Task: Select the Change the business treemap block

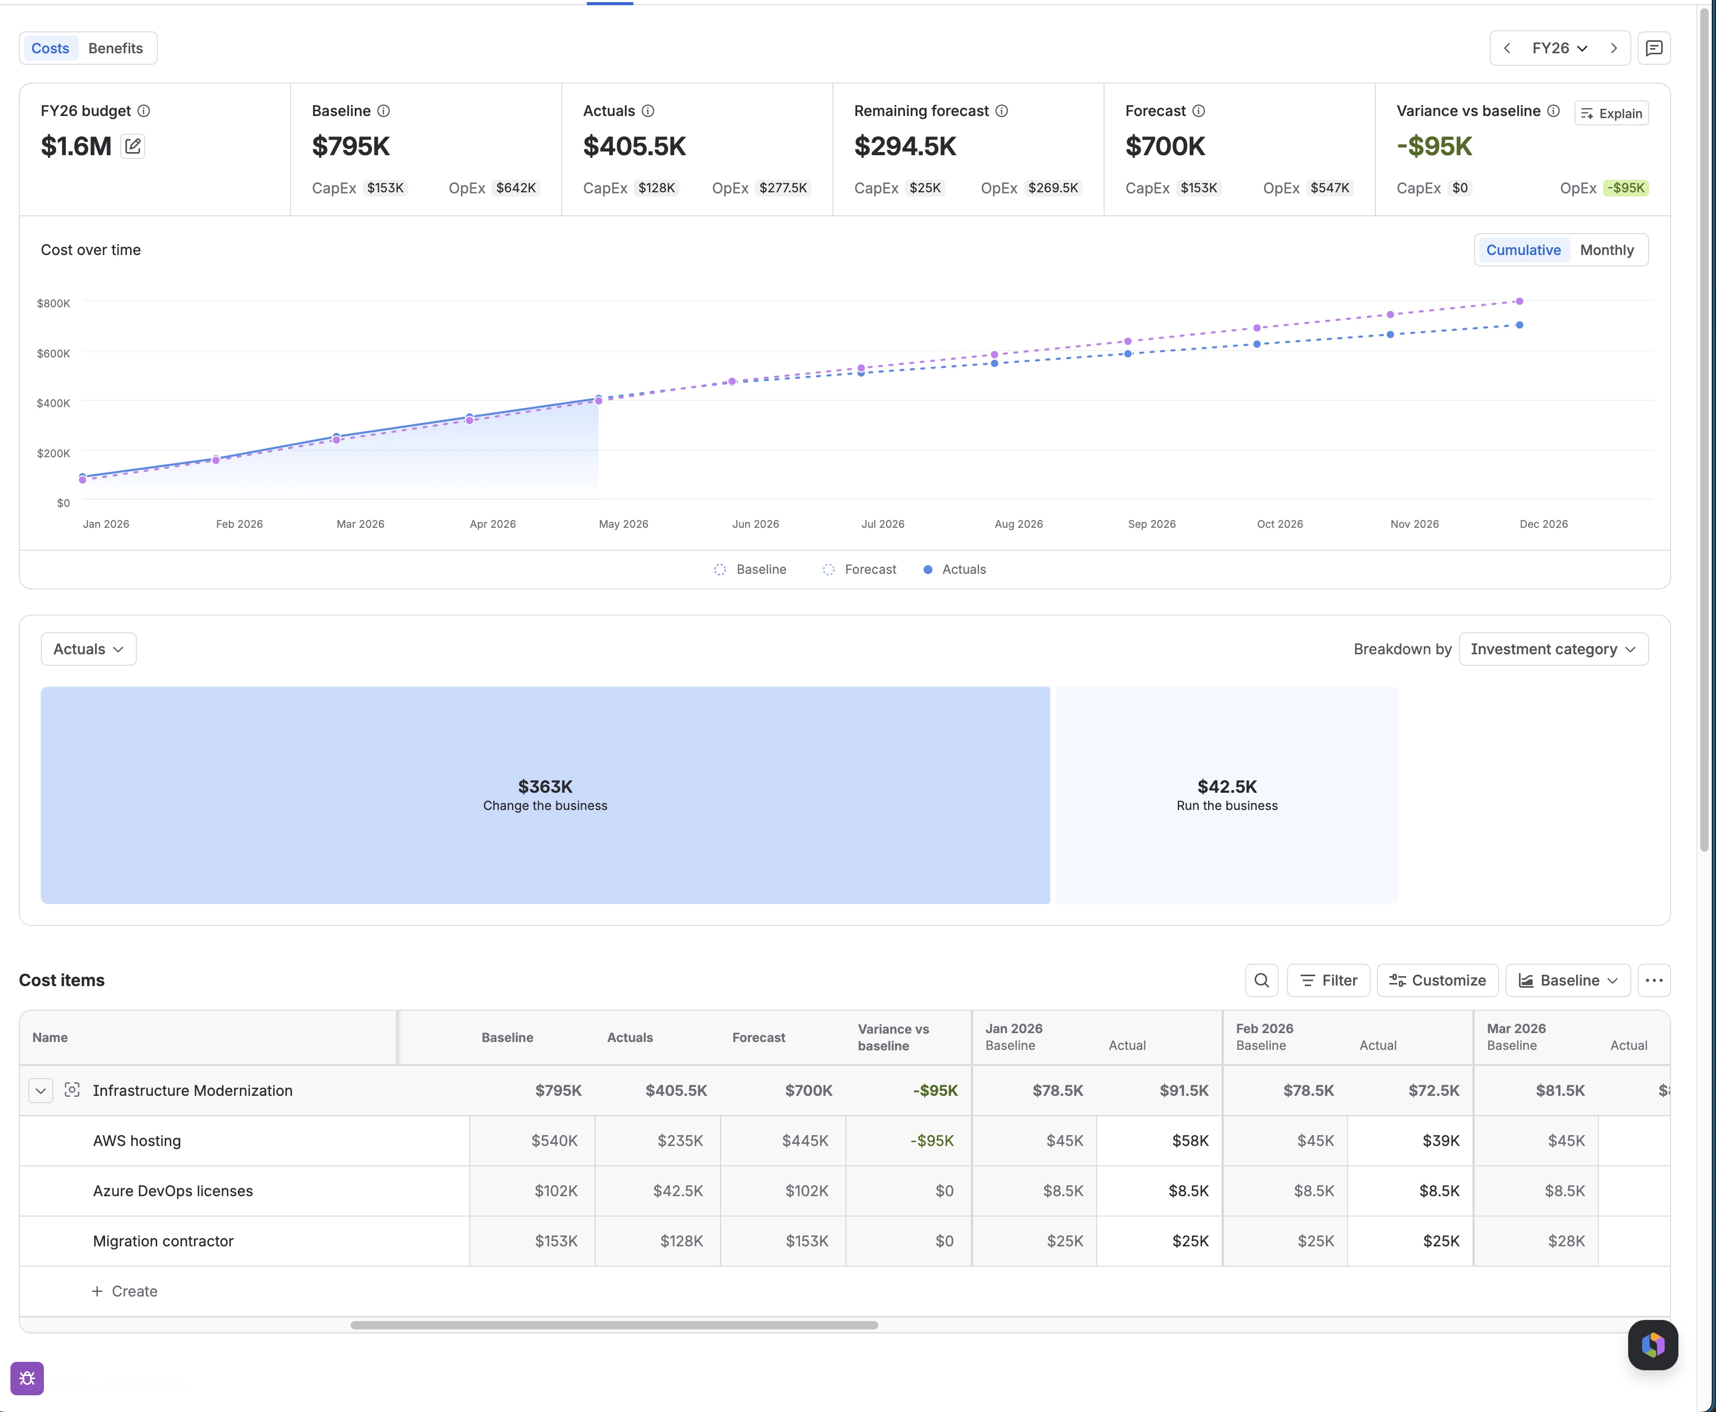Action: pyautogui.click(x=545, y=795)
